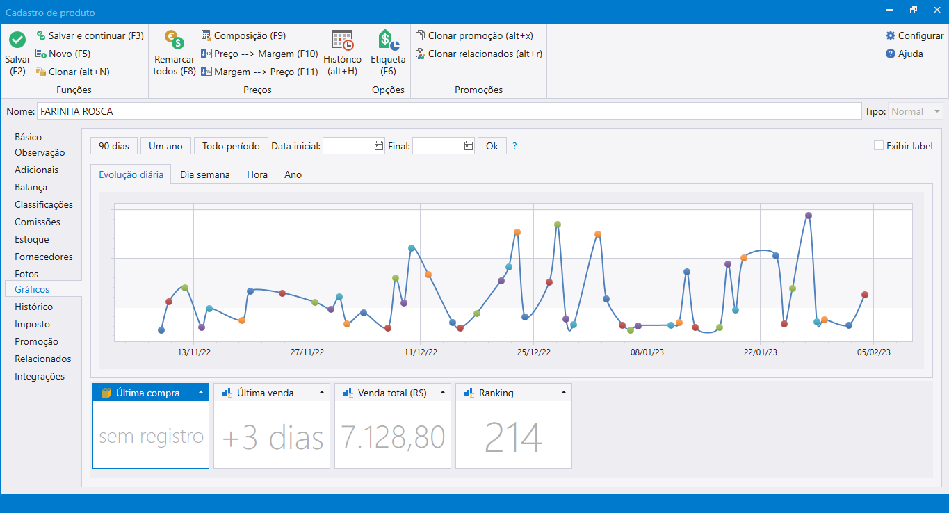The image size is (949, 513).
Task: Click the highest purple data point on chart
Action: click(808, 215)
